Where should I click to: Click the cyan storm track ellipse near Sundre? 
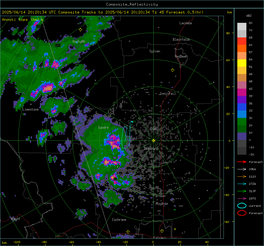tap(126, 138)
